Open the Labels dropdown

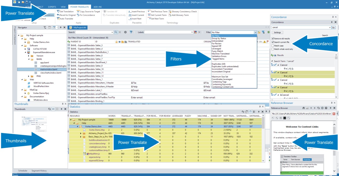click(192, 32)
